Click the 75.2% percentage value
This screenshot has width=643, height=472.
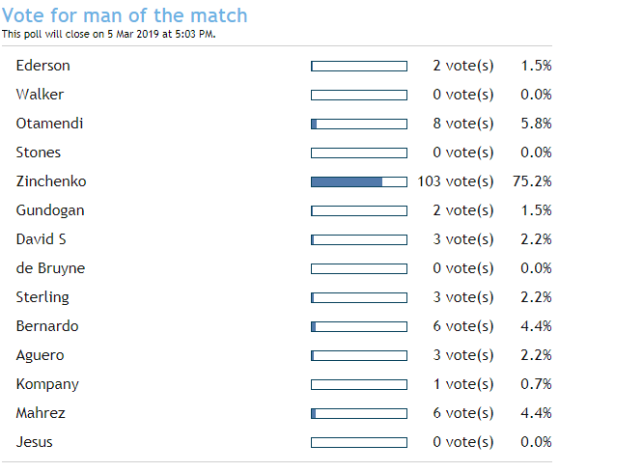click(532, 181)
